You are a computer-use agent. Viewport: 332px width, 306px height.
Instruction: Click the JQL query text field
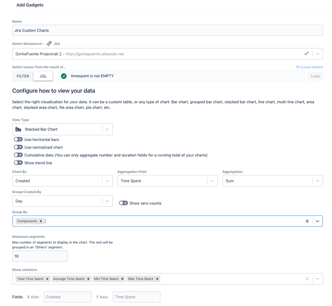pos(182,76)
